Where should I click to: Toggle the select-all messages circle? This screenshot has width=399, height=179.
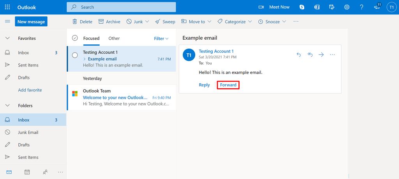[74, 38]
